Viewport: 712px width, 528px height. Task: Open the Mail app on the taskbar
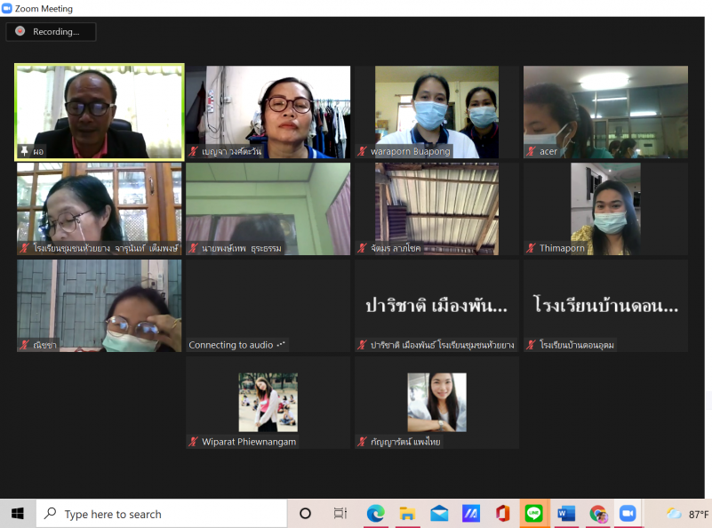point(439,514)
